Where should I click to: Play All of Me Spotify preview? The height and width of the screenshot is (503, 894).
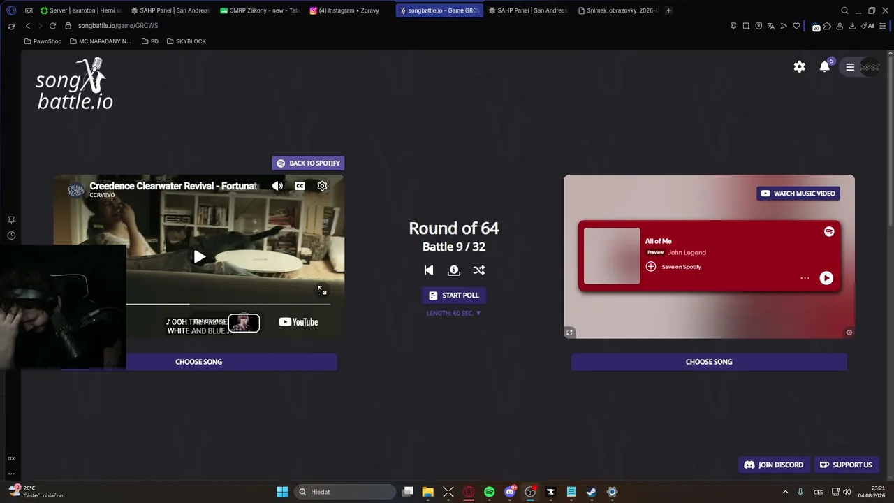[826, 278]
